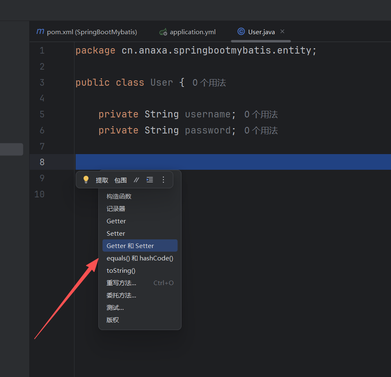Click the yellow lightbulb quick-fix icon
The image size is (391, 377).
point(86,180)
